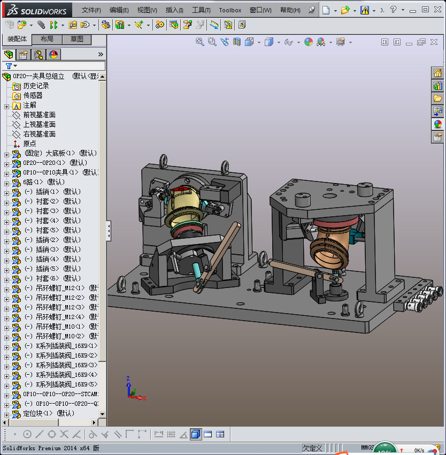Open the 工具(T) menu
This screenshot has width=446, height=455.
201,10
